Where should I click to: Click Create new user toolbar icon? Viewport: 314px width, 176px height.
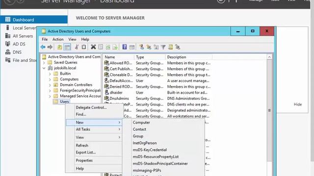tap(142, 47)
